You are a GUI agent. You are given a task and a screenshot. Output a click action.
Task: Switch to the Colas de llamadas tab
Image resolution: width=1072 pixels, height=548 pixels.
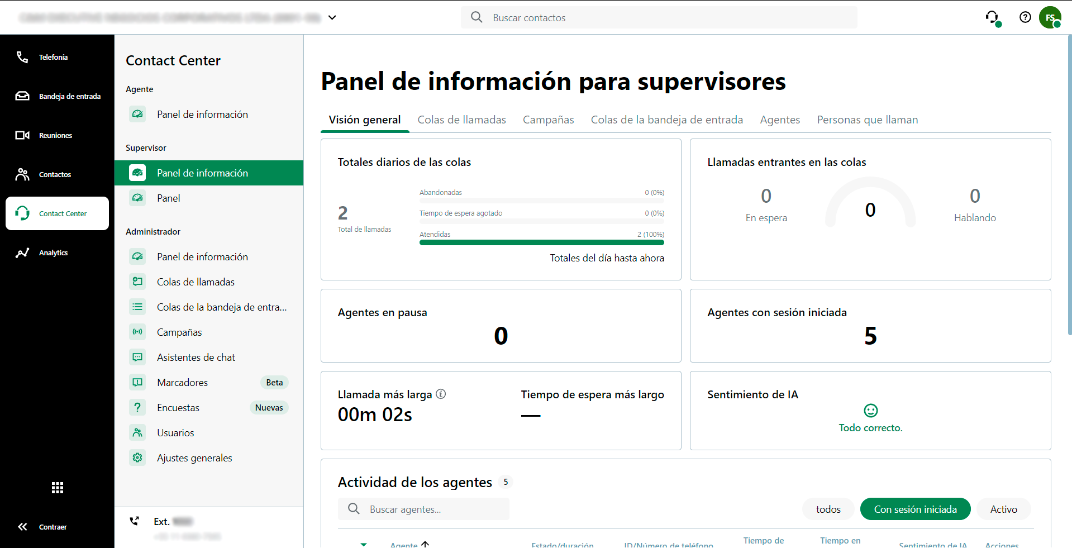point(461,120)
